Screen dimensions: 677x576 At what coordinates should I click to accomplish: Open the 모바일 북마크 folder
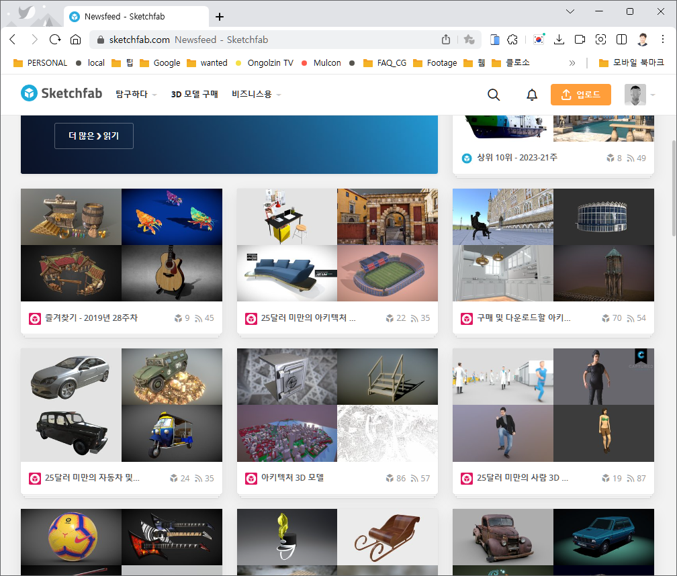[631, 63]
